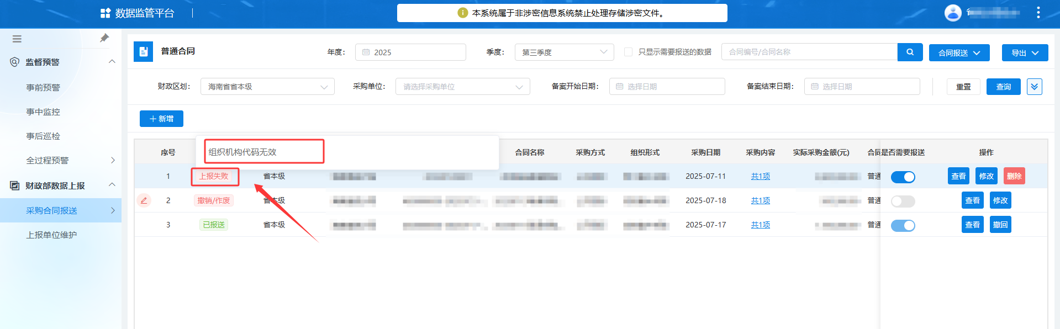The image size is (1060, 329).
Task: Click the 合同编号/合同名称 search field
Action: (x=809, y=52)
